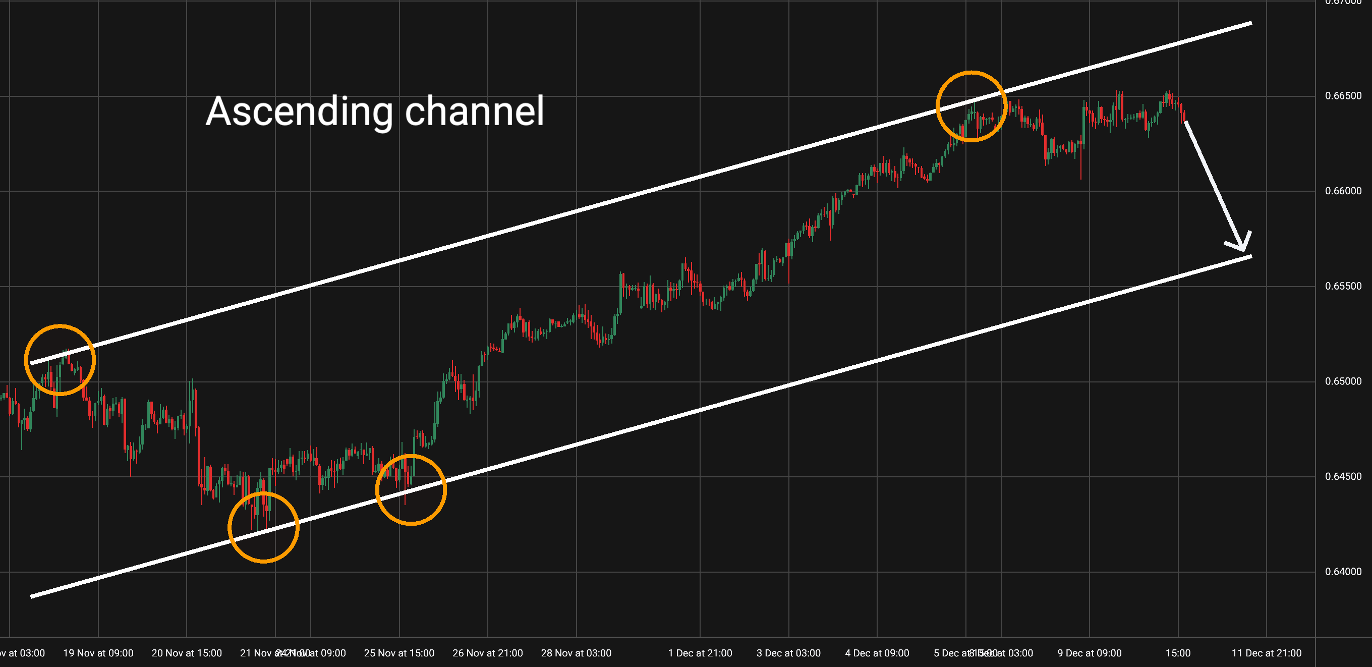Click the 0.65000 price axis label

tap(1343, 381)
